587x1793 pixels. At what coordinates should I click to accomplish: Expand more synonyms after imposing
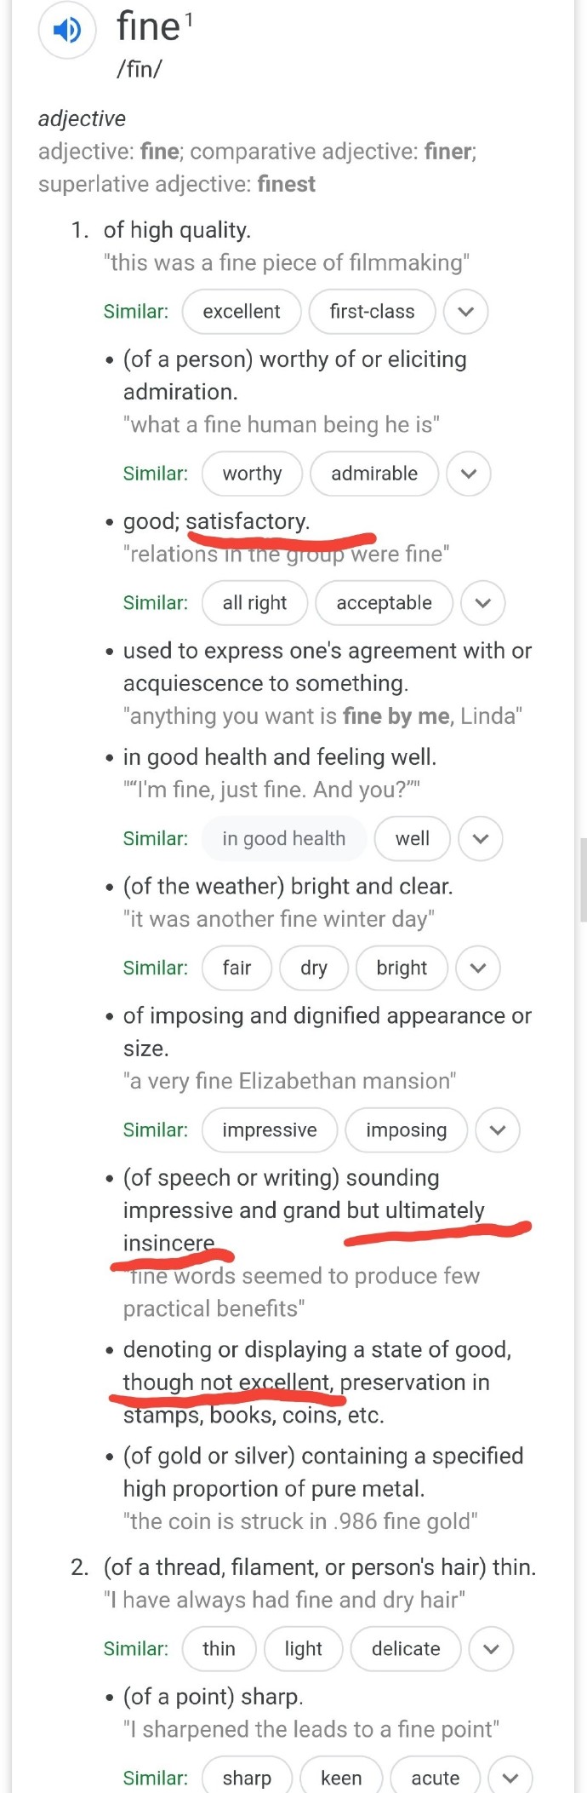click(x=498, y=1130)
